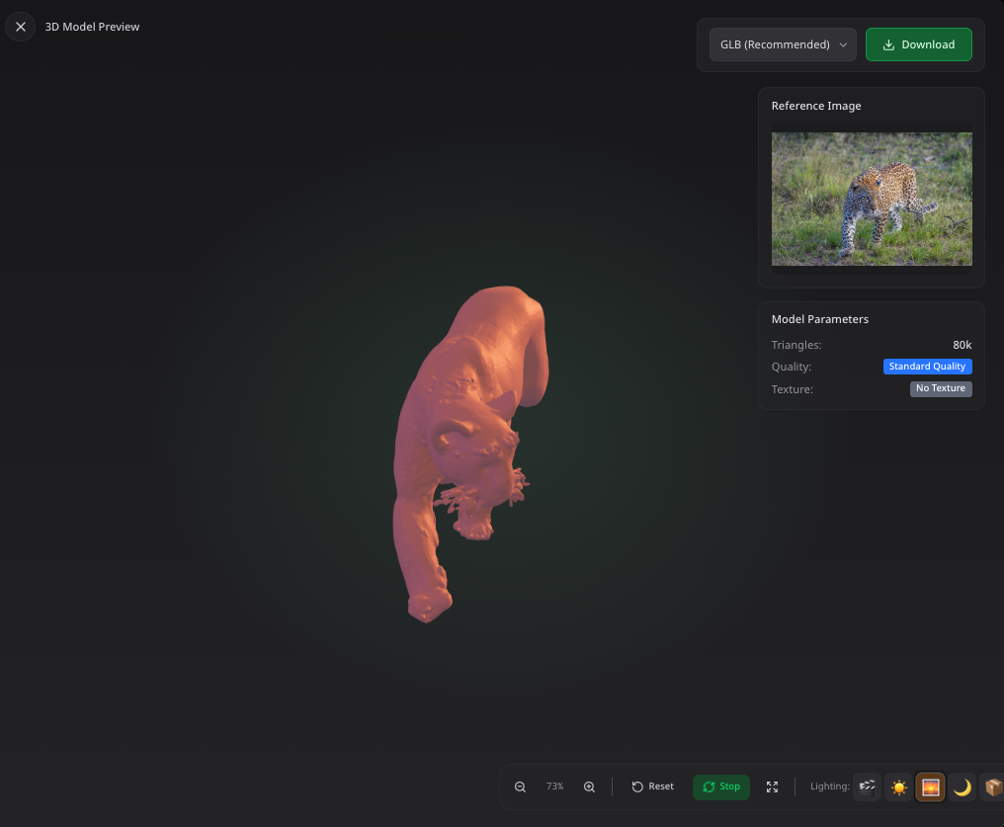Switch to the sun lighting preset
Screen dimensions: 1004x827
pos(898,786)
